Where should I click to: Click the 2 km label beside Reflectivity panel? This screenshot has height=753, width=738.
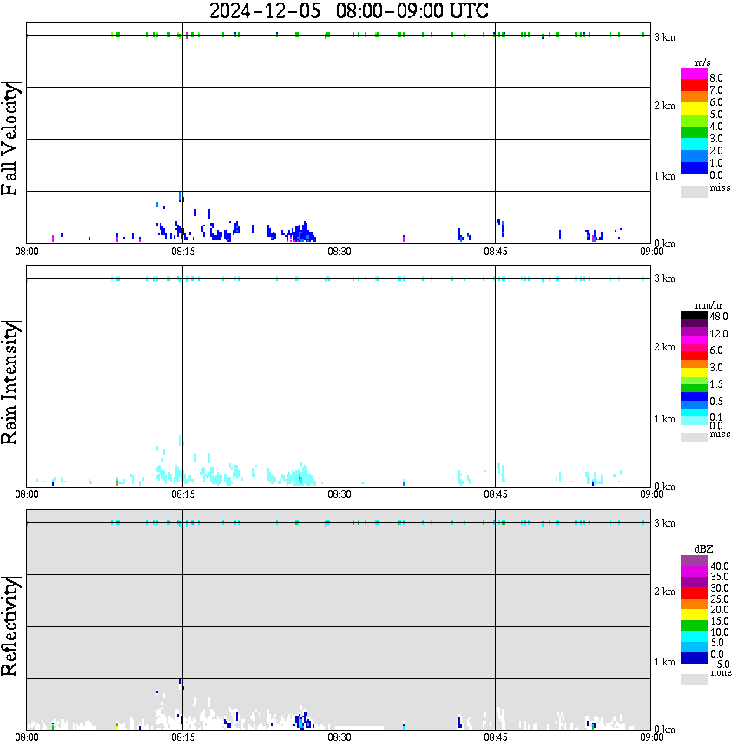pos(664,592)
